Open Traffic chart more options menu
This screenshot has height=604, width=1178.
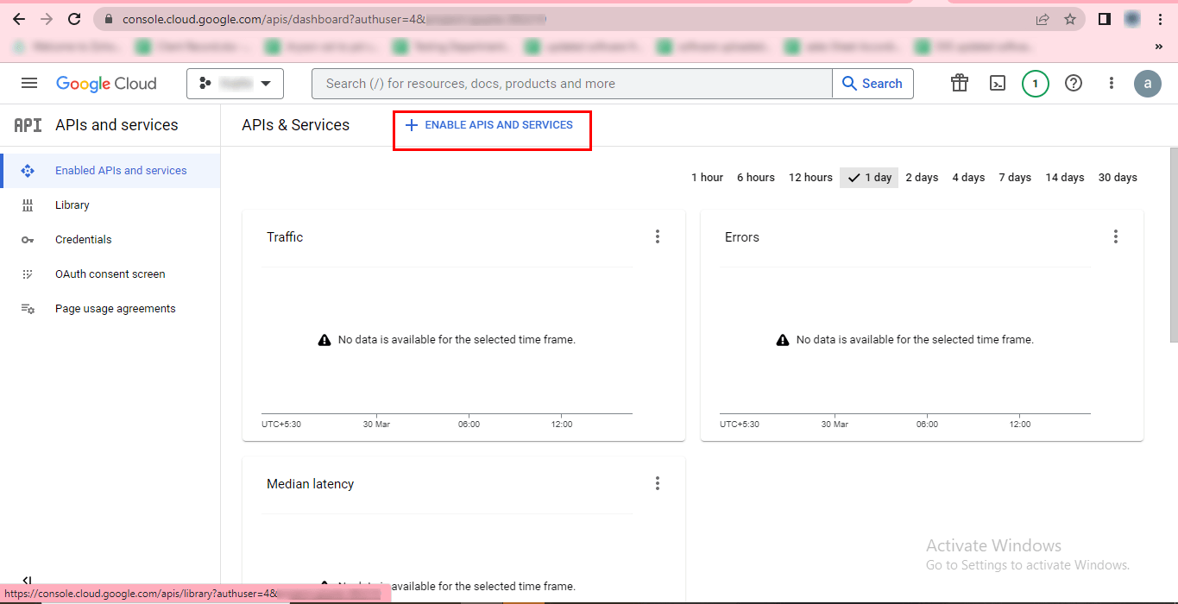[658, 236]
